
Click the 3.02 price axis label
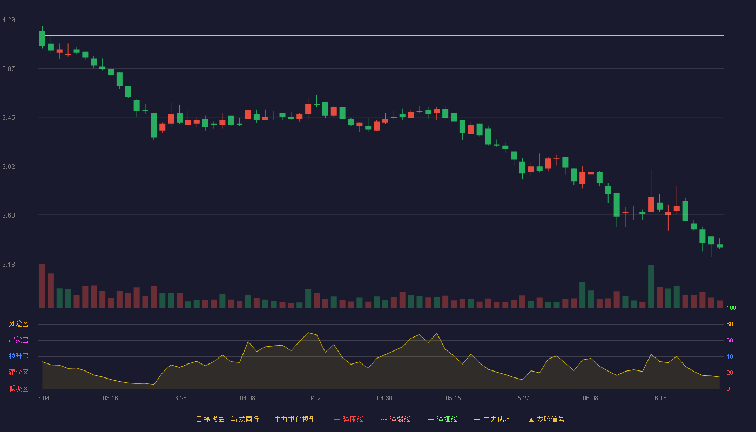pyautogui.click(x=9, y=167)
